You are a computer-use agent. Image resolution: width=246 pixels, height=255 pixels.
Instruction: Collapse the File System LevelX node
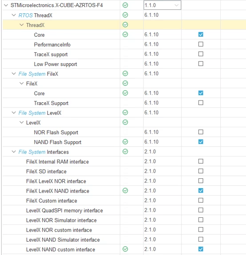coord(14,113)
